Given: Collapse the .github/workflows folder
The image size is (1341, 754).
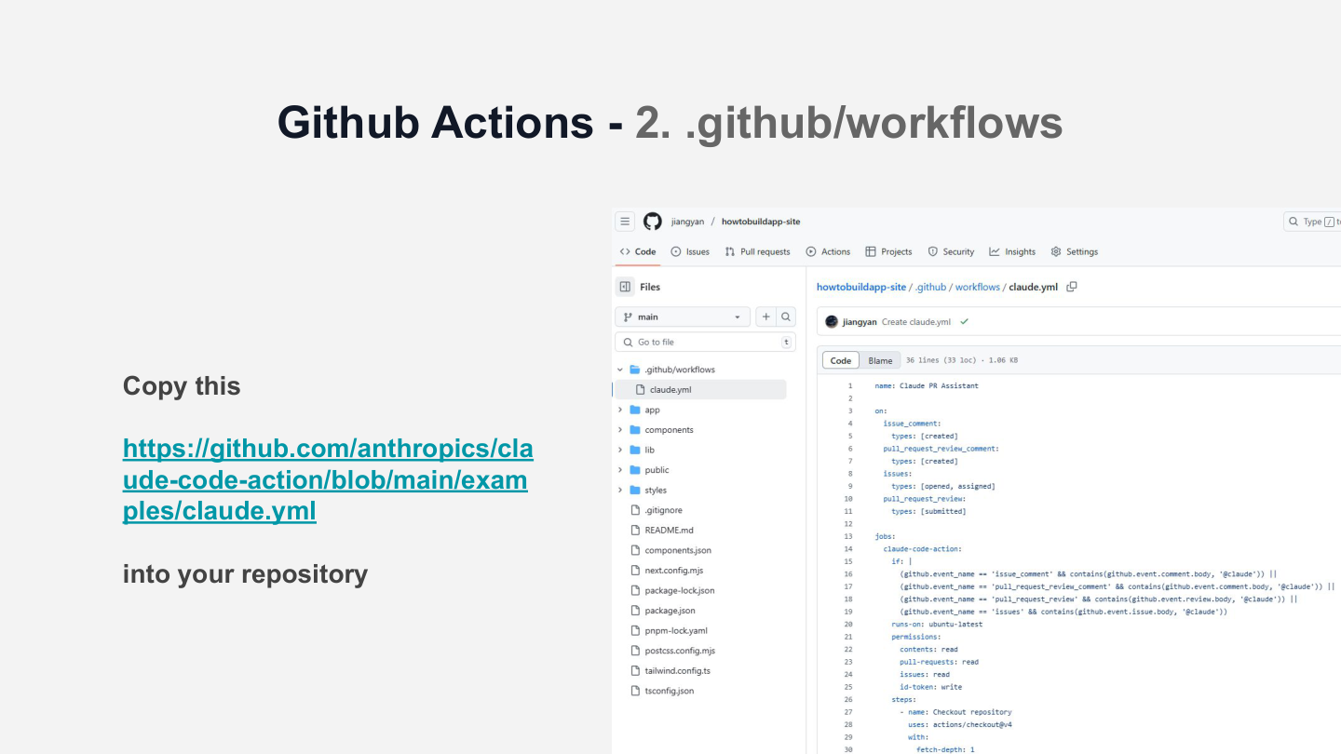Looking at the screenshot, I should 620,370.
